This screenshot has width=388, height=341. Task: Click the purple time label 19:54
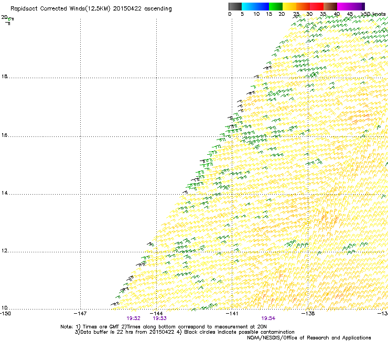coord(268,318)
